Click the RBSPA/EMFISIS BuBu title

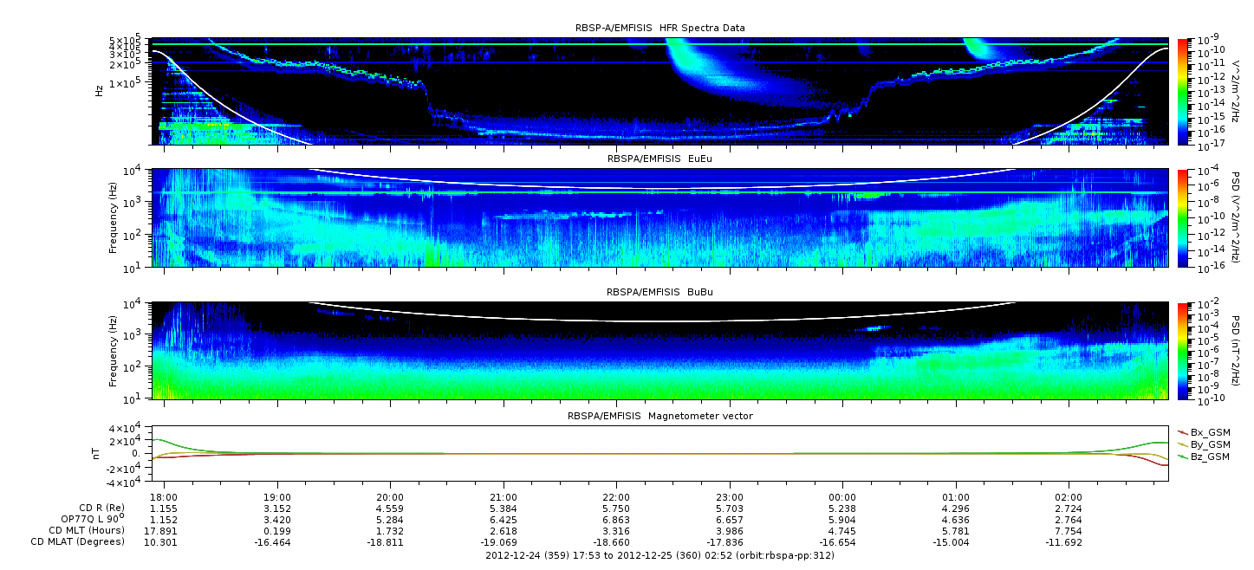(x=659, y=293)
